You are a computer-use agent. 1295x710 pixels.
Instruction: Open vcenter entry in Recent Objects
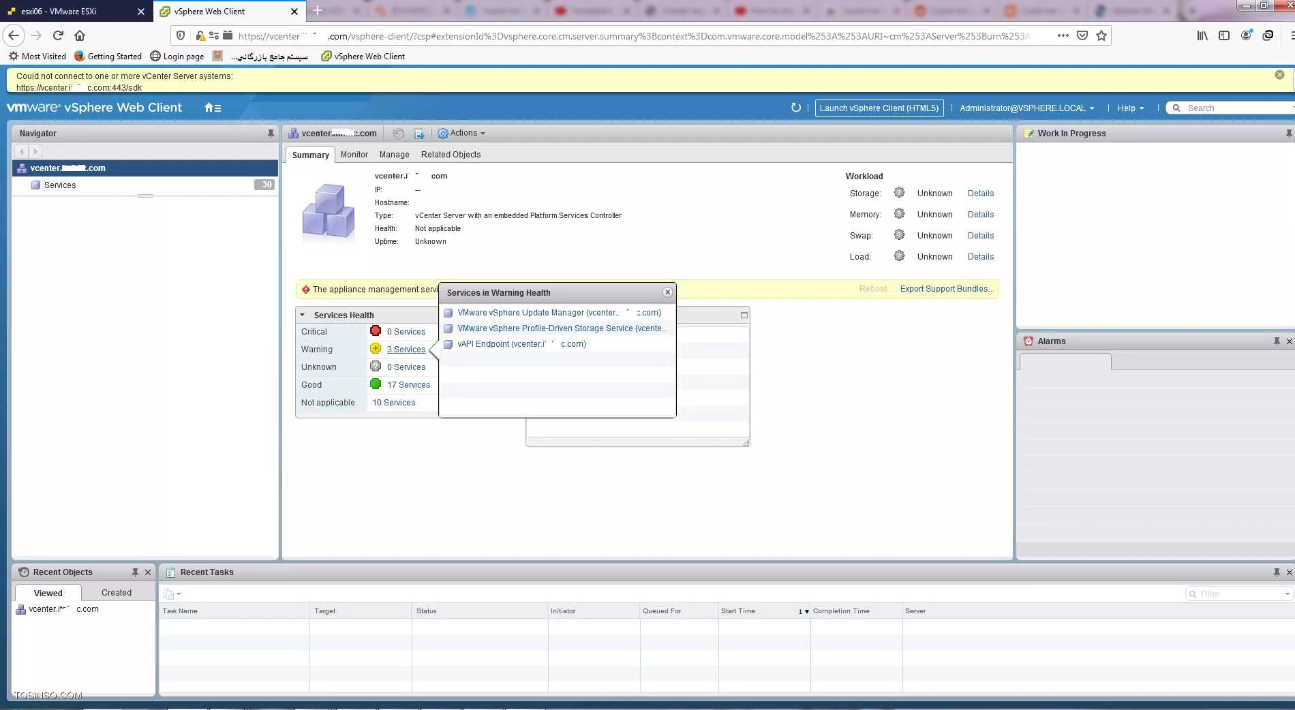(x=63, y=609)
